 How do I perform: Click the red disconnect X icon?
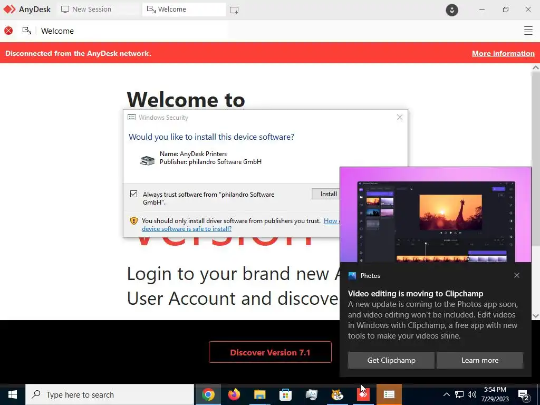[x=8, y=31]
